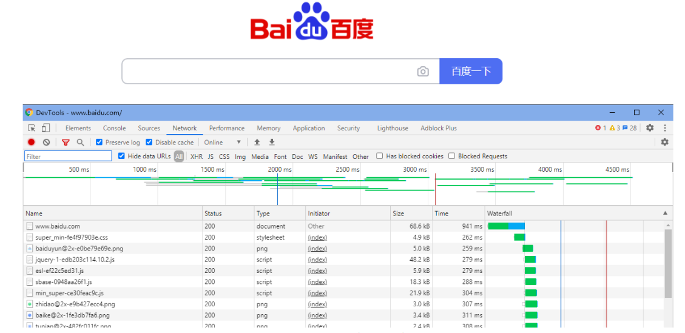Image resolution: width=685 pixels, height=333 pixels.
Task: Click the Filter text input field
Action: pyautogui.click(x=68, y=156)
